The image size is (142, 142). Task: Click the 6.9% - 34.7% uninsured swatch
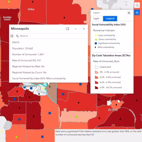click(x=96, y=88)
